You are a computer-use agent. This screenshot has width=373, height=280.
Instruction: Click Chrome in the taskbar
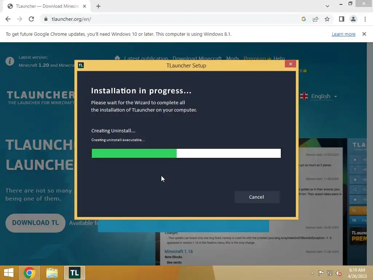tap(30, 273)
